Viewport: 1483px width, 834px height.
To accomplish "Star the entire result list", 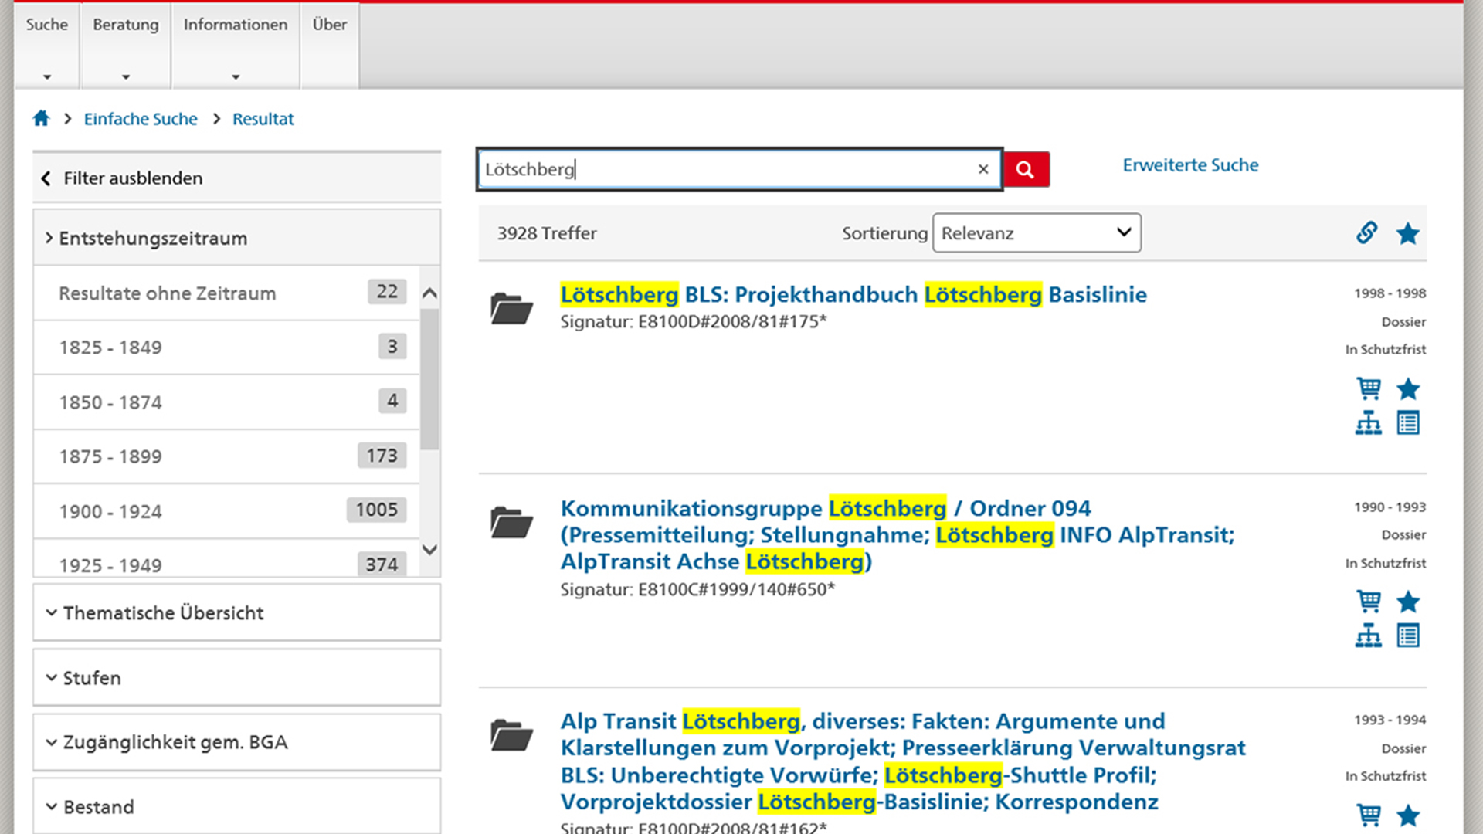I will [1408, 233].
